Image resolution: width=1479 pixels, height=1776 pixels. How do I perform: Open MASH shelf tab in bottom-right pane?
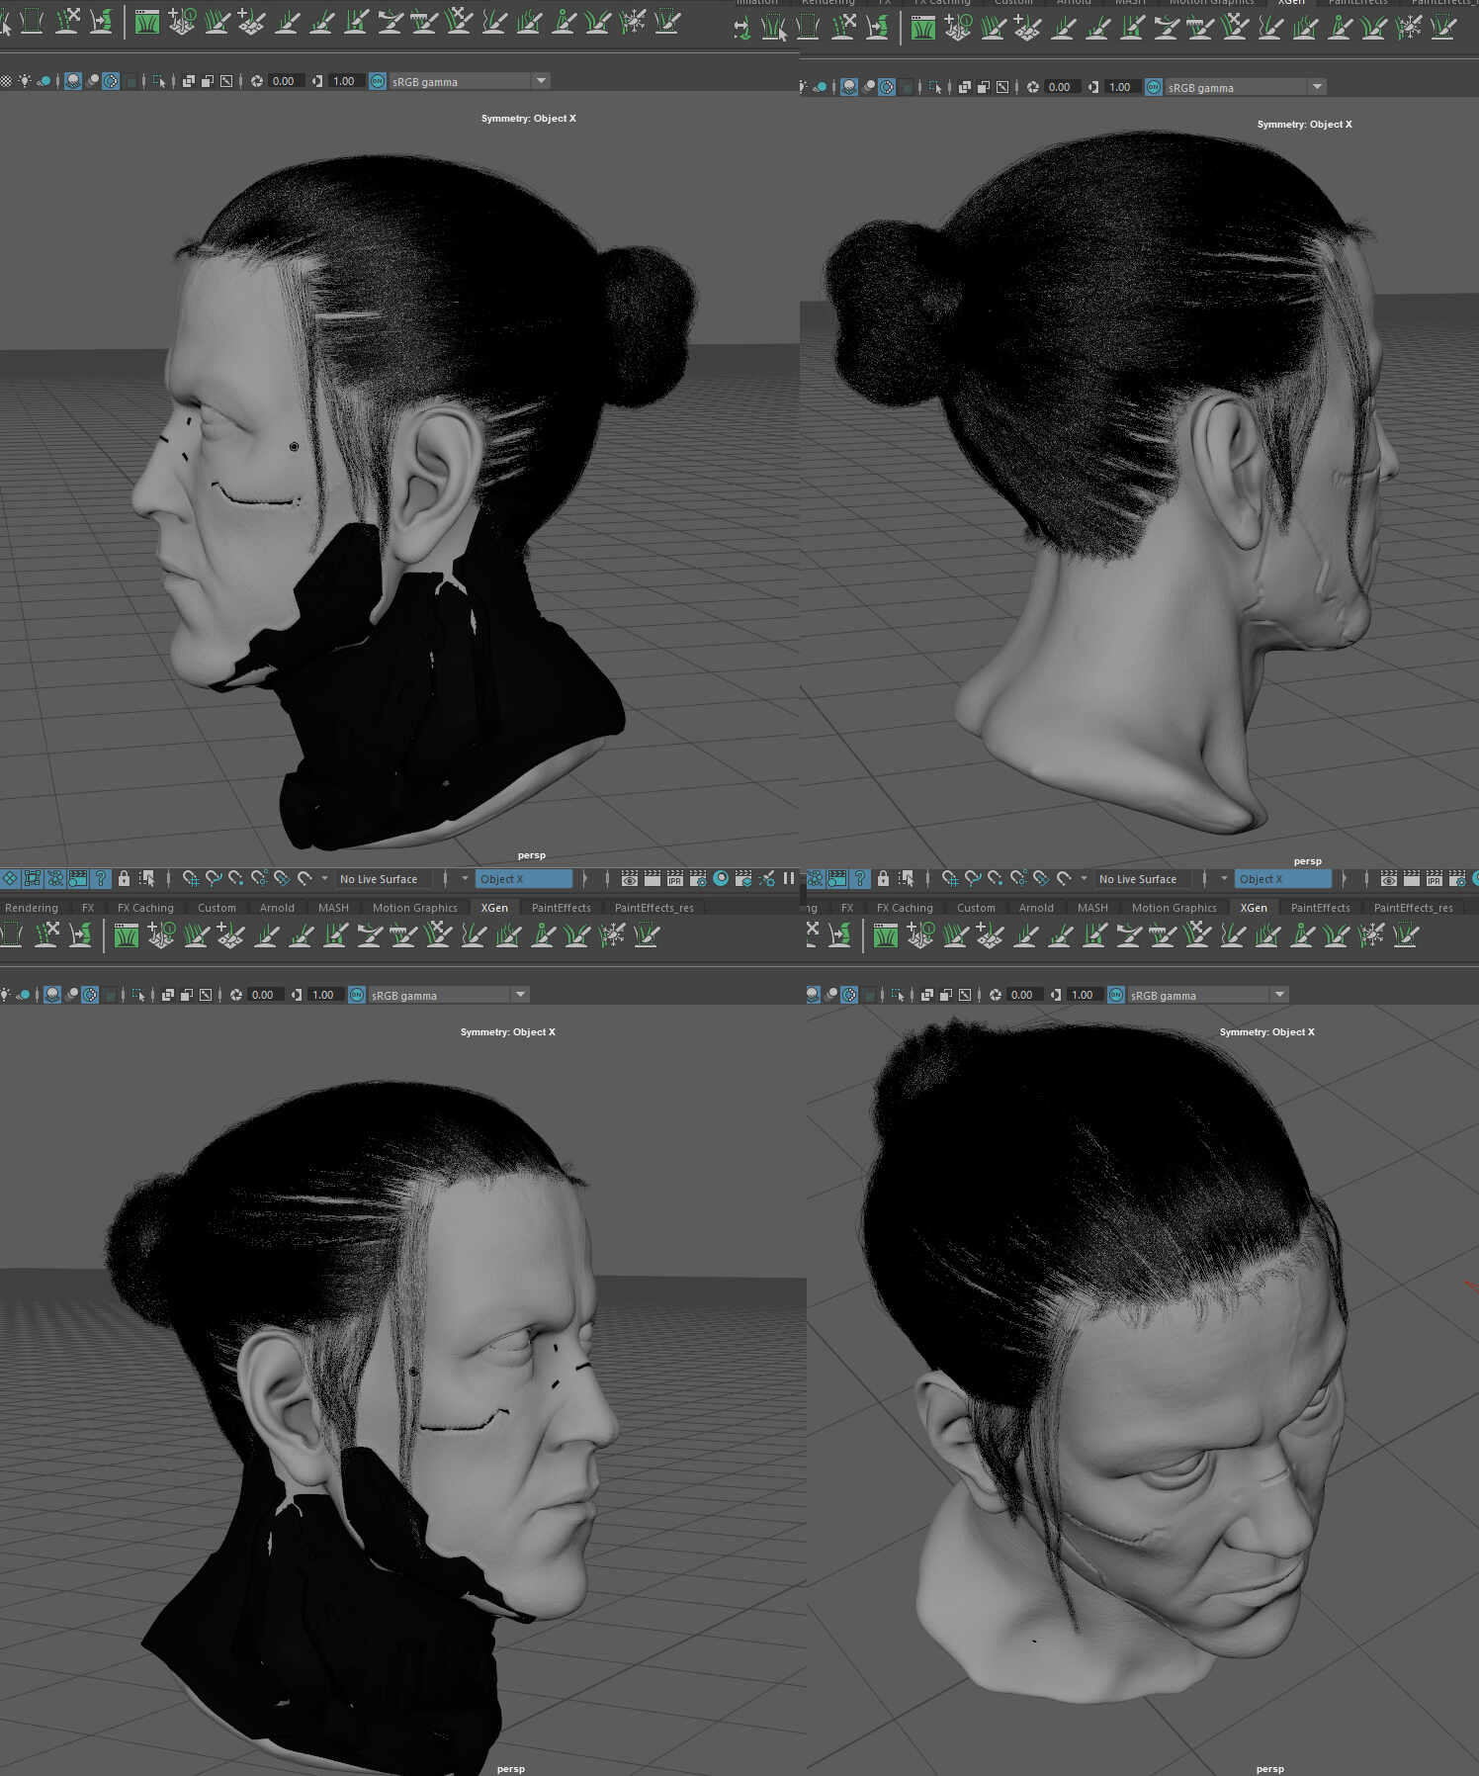(1092, 908)
